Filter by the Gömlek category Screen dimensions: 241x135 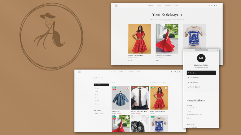click(97, 88)
